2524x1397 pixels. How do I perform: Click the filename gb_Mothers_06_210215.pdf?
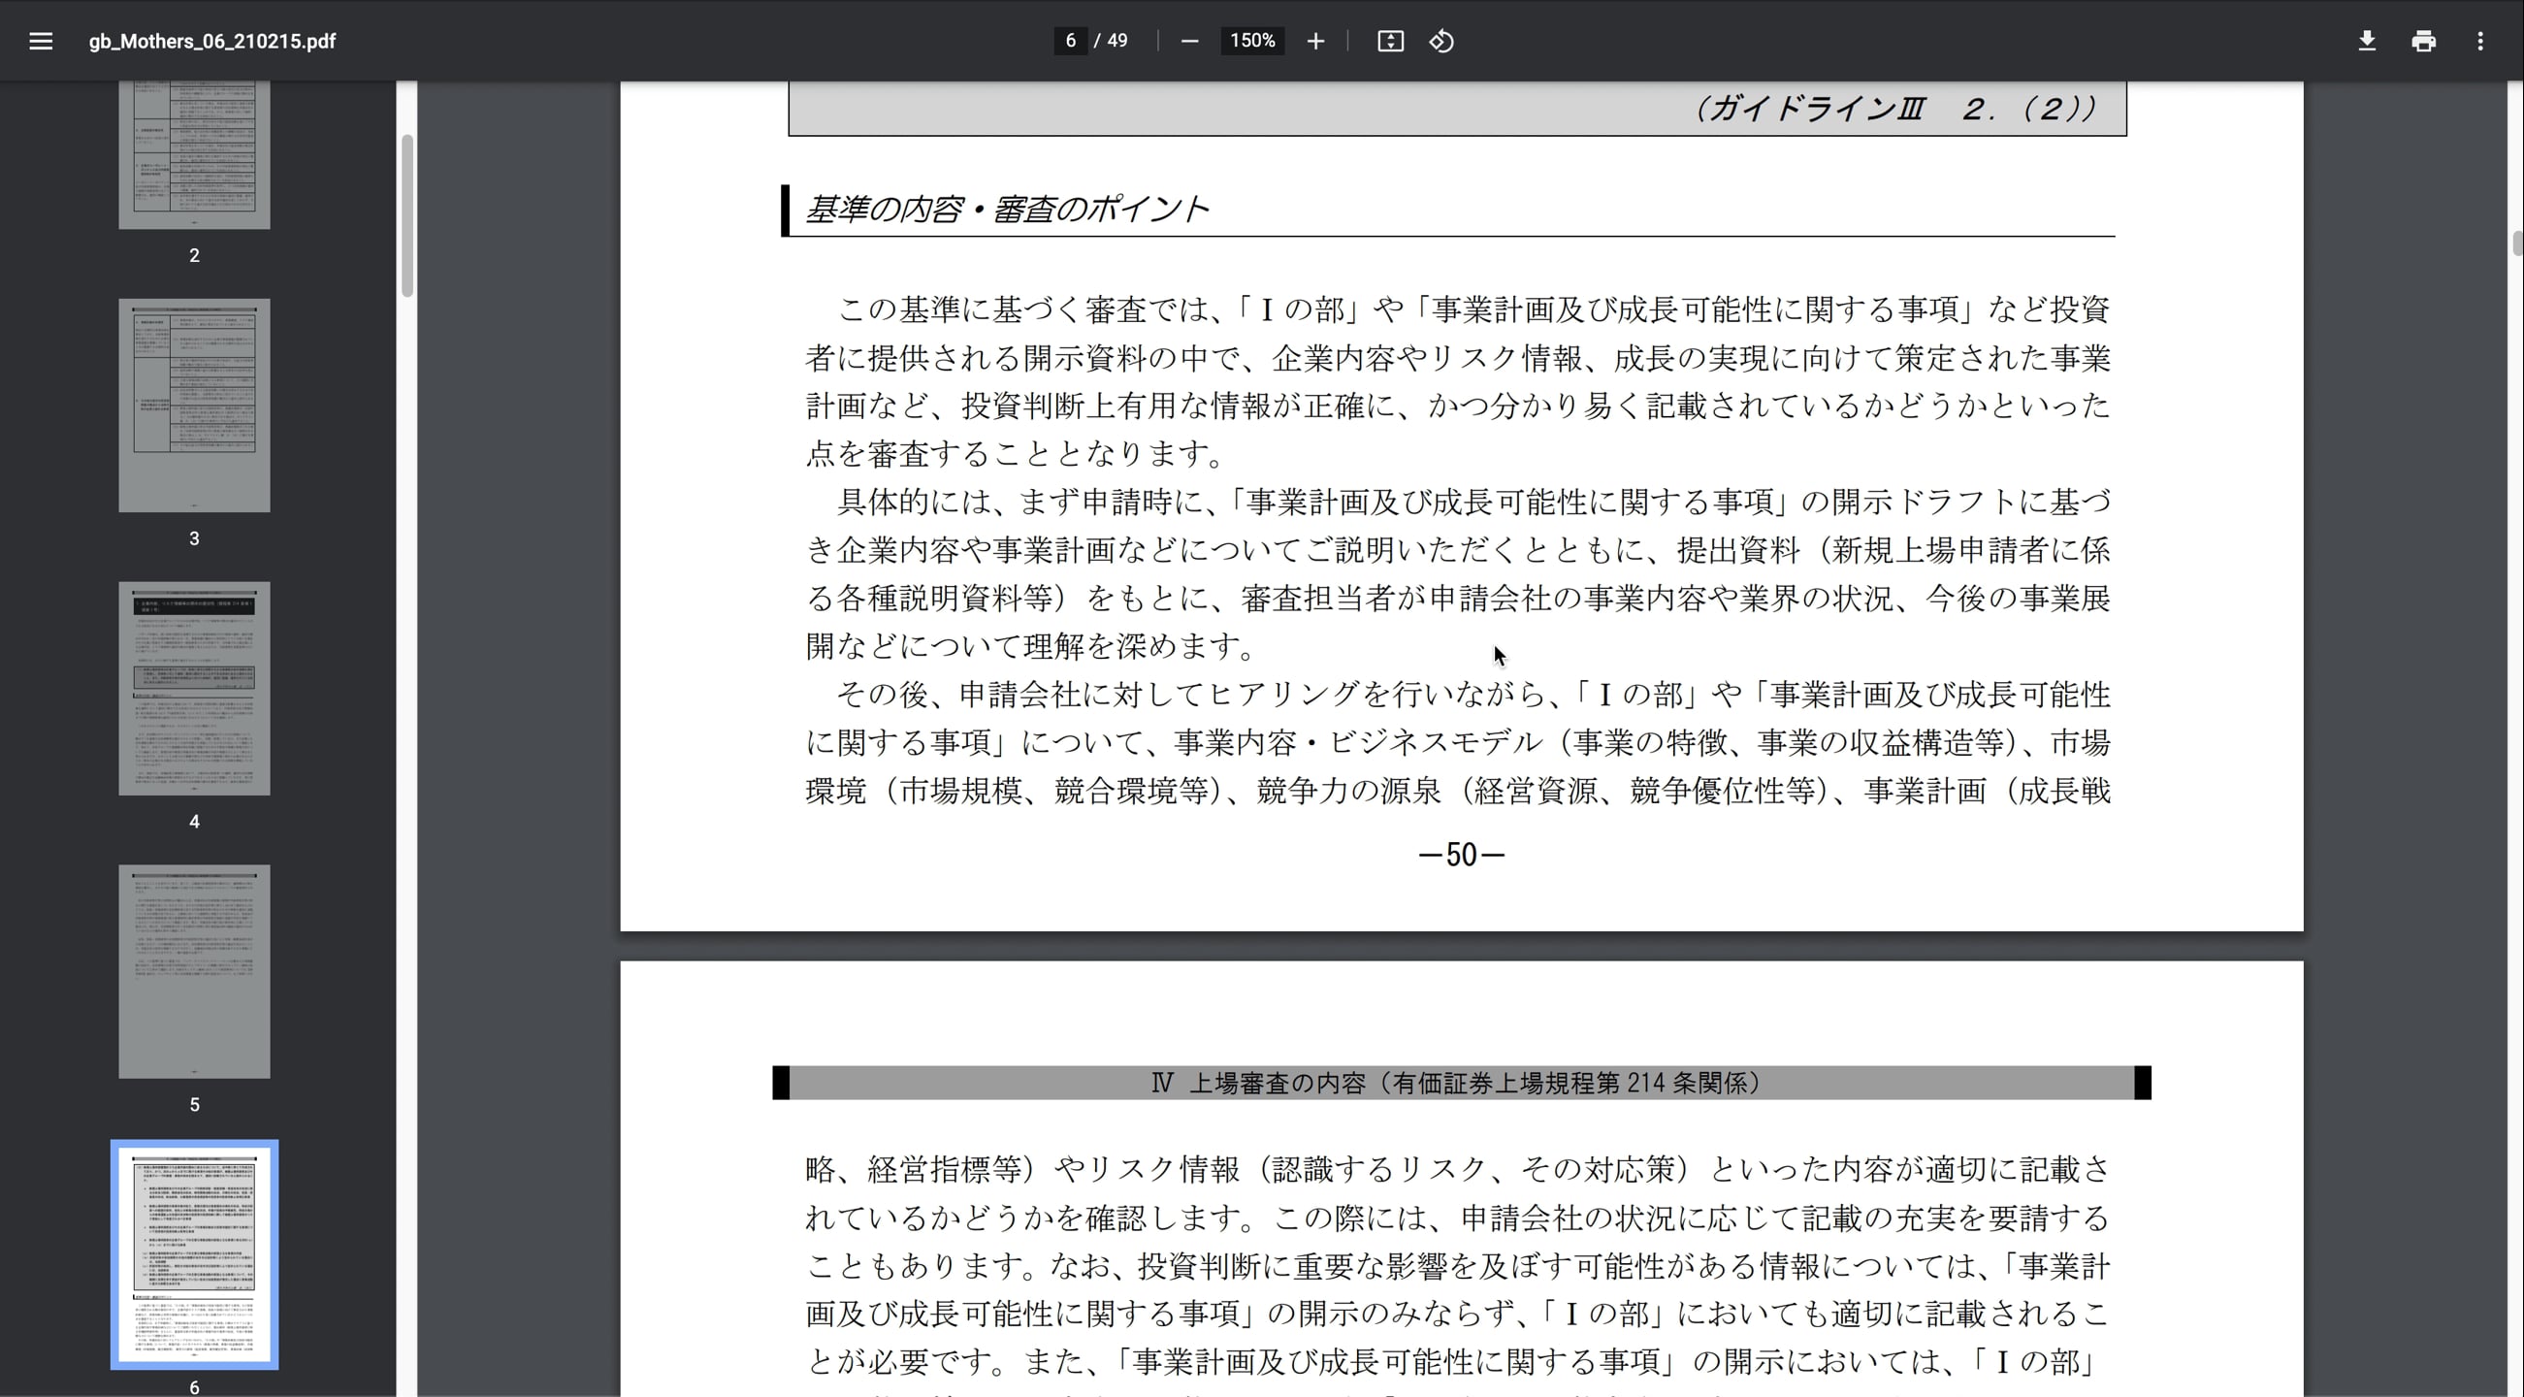coord(211,40)
